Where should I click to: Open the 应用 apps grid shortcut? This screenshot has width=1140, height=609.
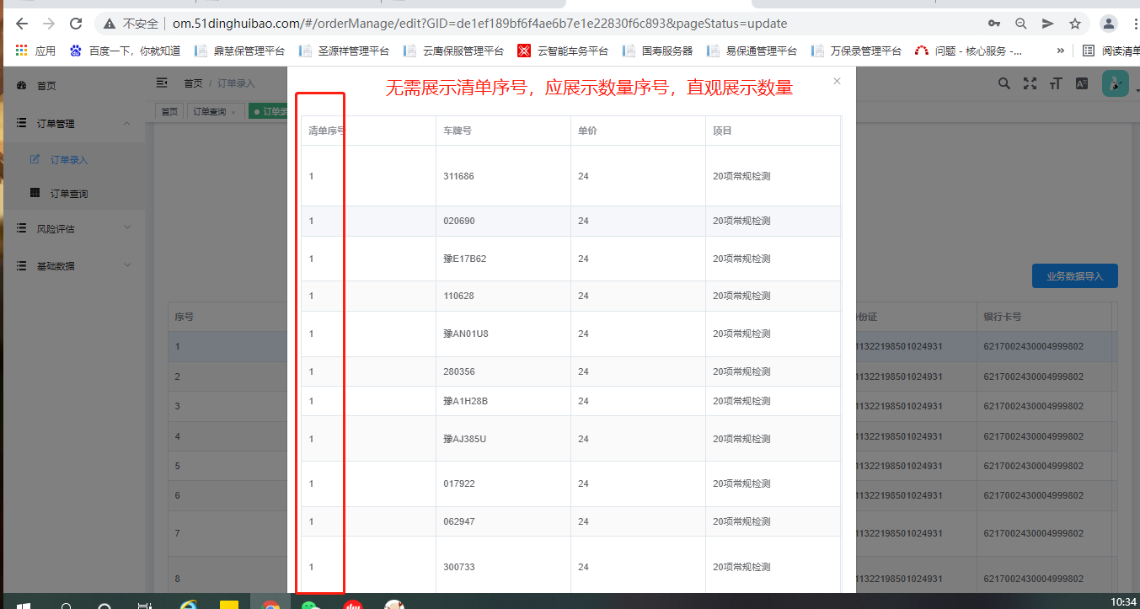pyautogui.click(x=35, y=51)
